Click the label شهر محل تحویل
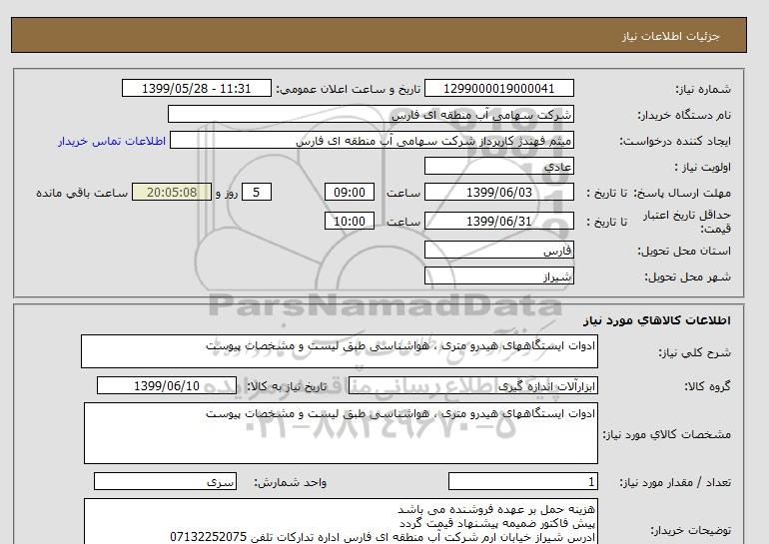 pyautogui.click(x=687, y=276)
